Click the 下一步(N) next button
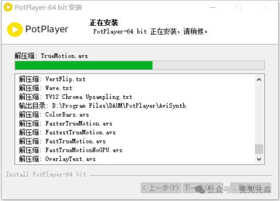 point(203,188)
